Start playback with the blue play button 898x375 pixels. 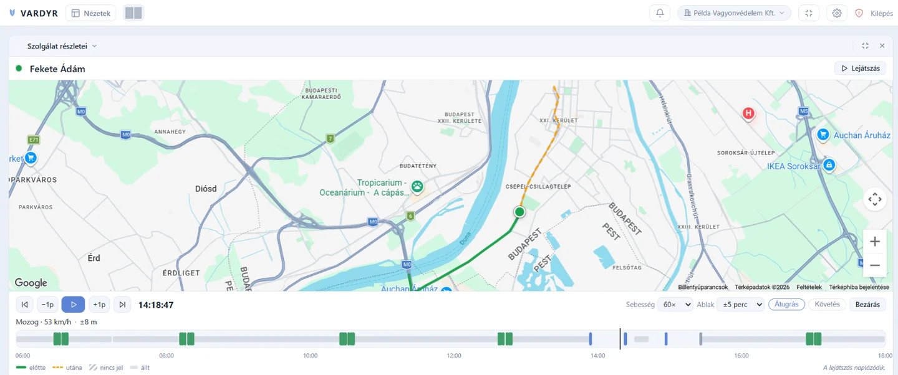pyautogui.click(x=73, y=305)
